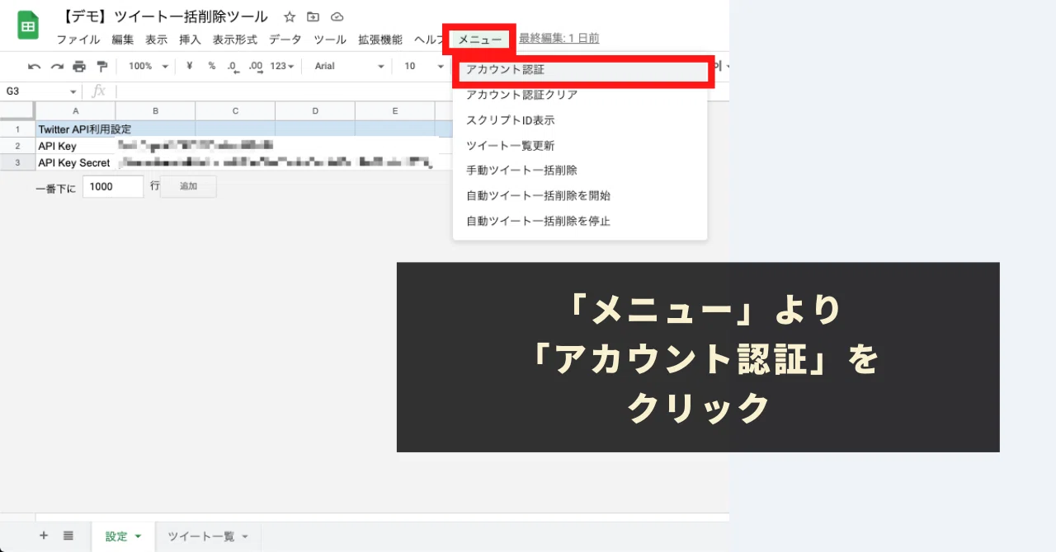1056x552 pixels.
Task: Open the name box dropdown arrow
Action: pos(73,91)
